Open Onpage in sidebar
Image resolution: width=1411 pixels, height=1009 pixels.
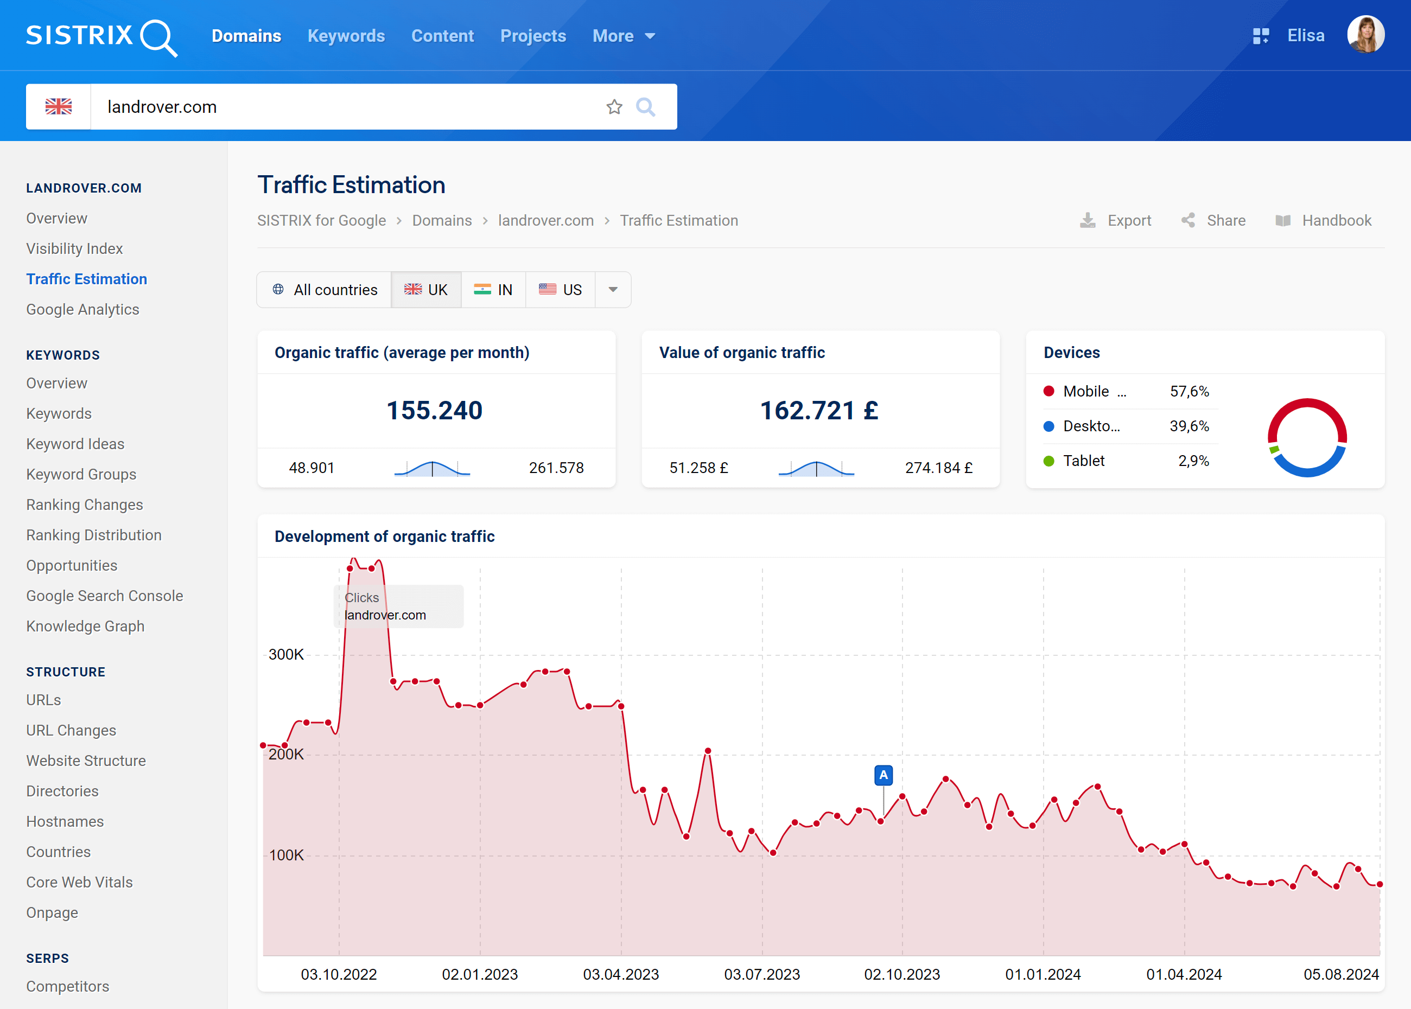(x=52, y=914)
